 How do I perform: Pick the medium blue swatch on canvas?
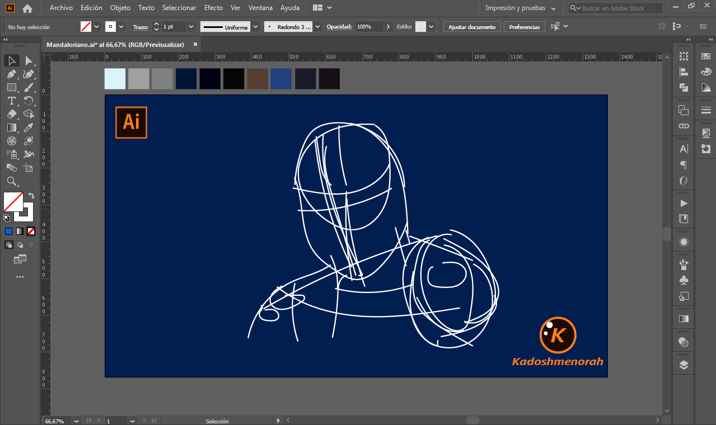(x=281, y=79)
